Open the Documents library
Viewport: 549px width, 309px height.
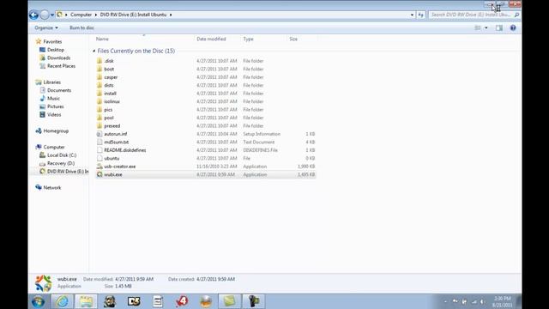[59, 90]
